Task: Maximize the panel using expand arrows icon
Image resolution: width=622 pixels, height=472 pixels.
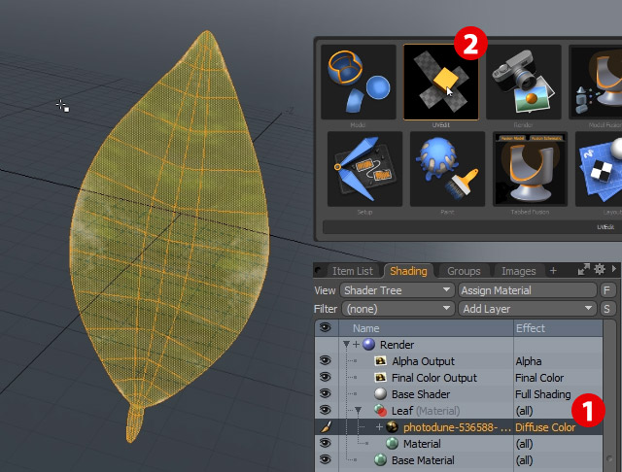Action: point(583,269)
